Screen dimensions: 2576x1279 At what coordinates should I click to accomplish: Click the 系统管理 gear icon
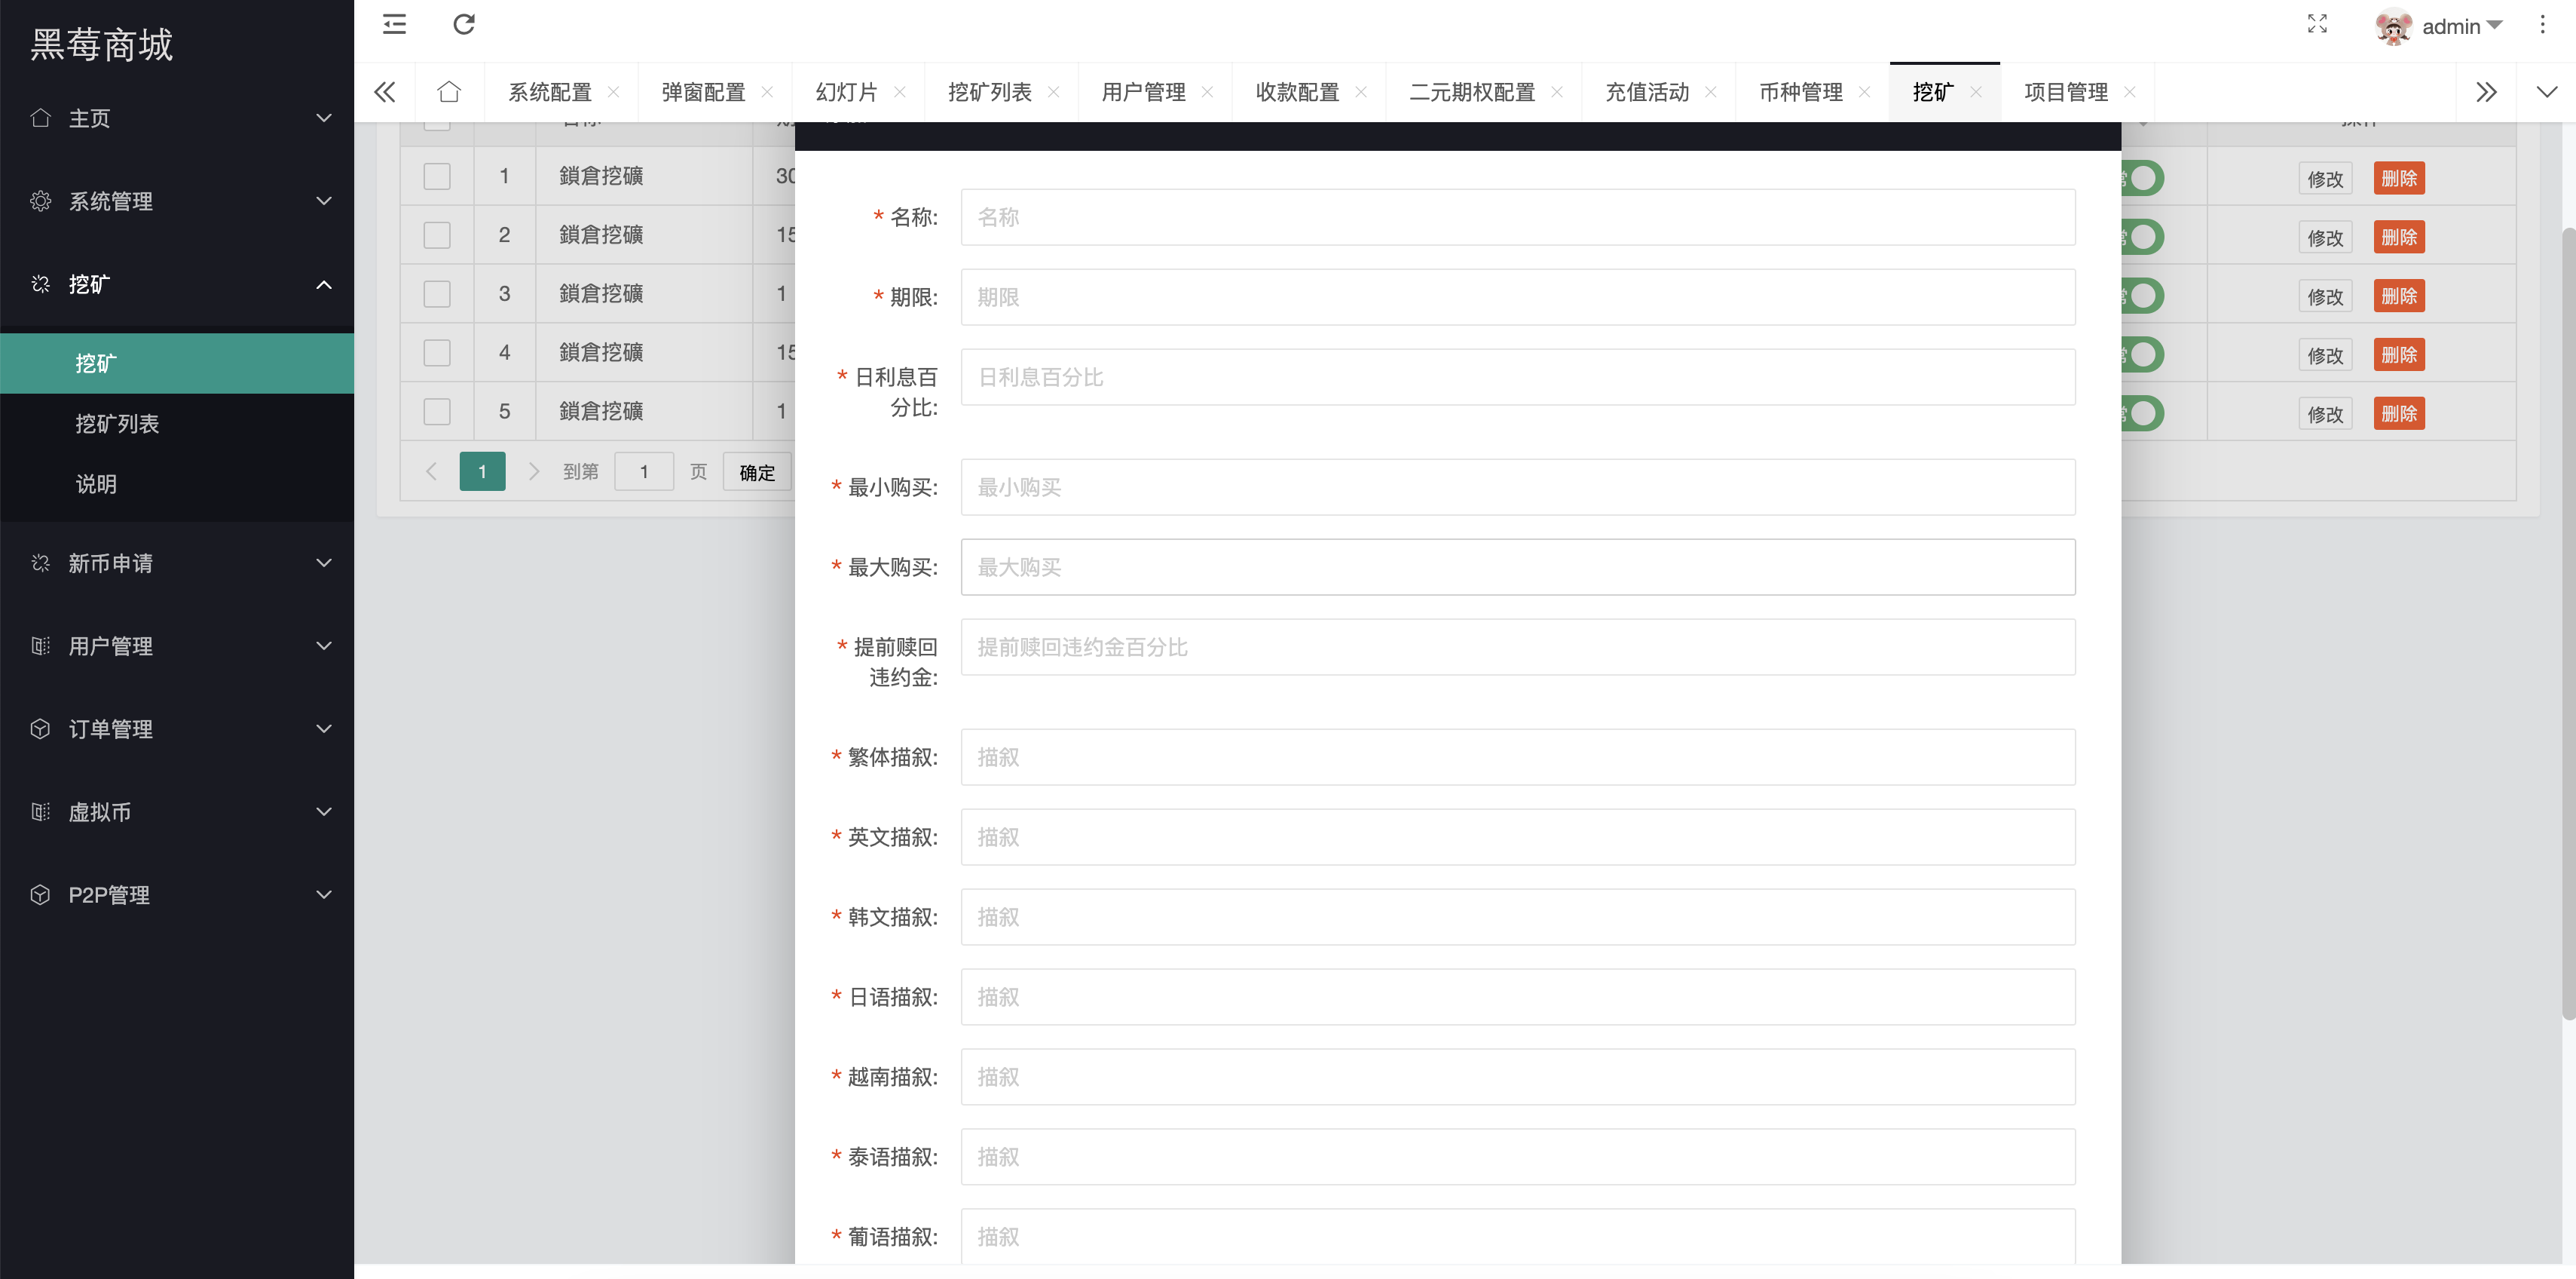click(41, 201)
